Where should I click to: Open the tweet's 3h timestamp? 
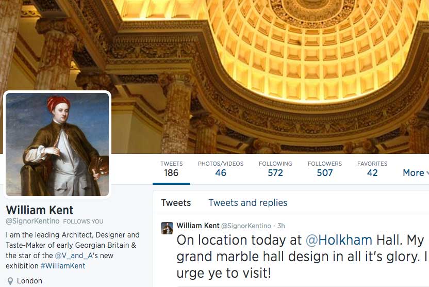281,226
